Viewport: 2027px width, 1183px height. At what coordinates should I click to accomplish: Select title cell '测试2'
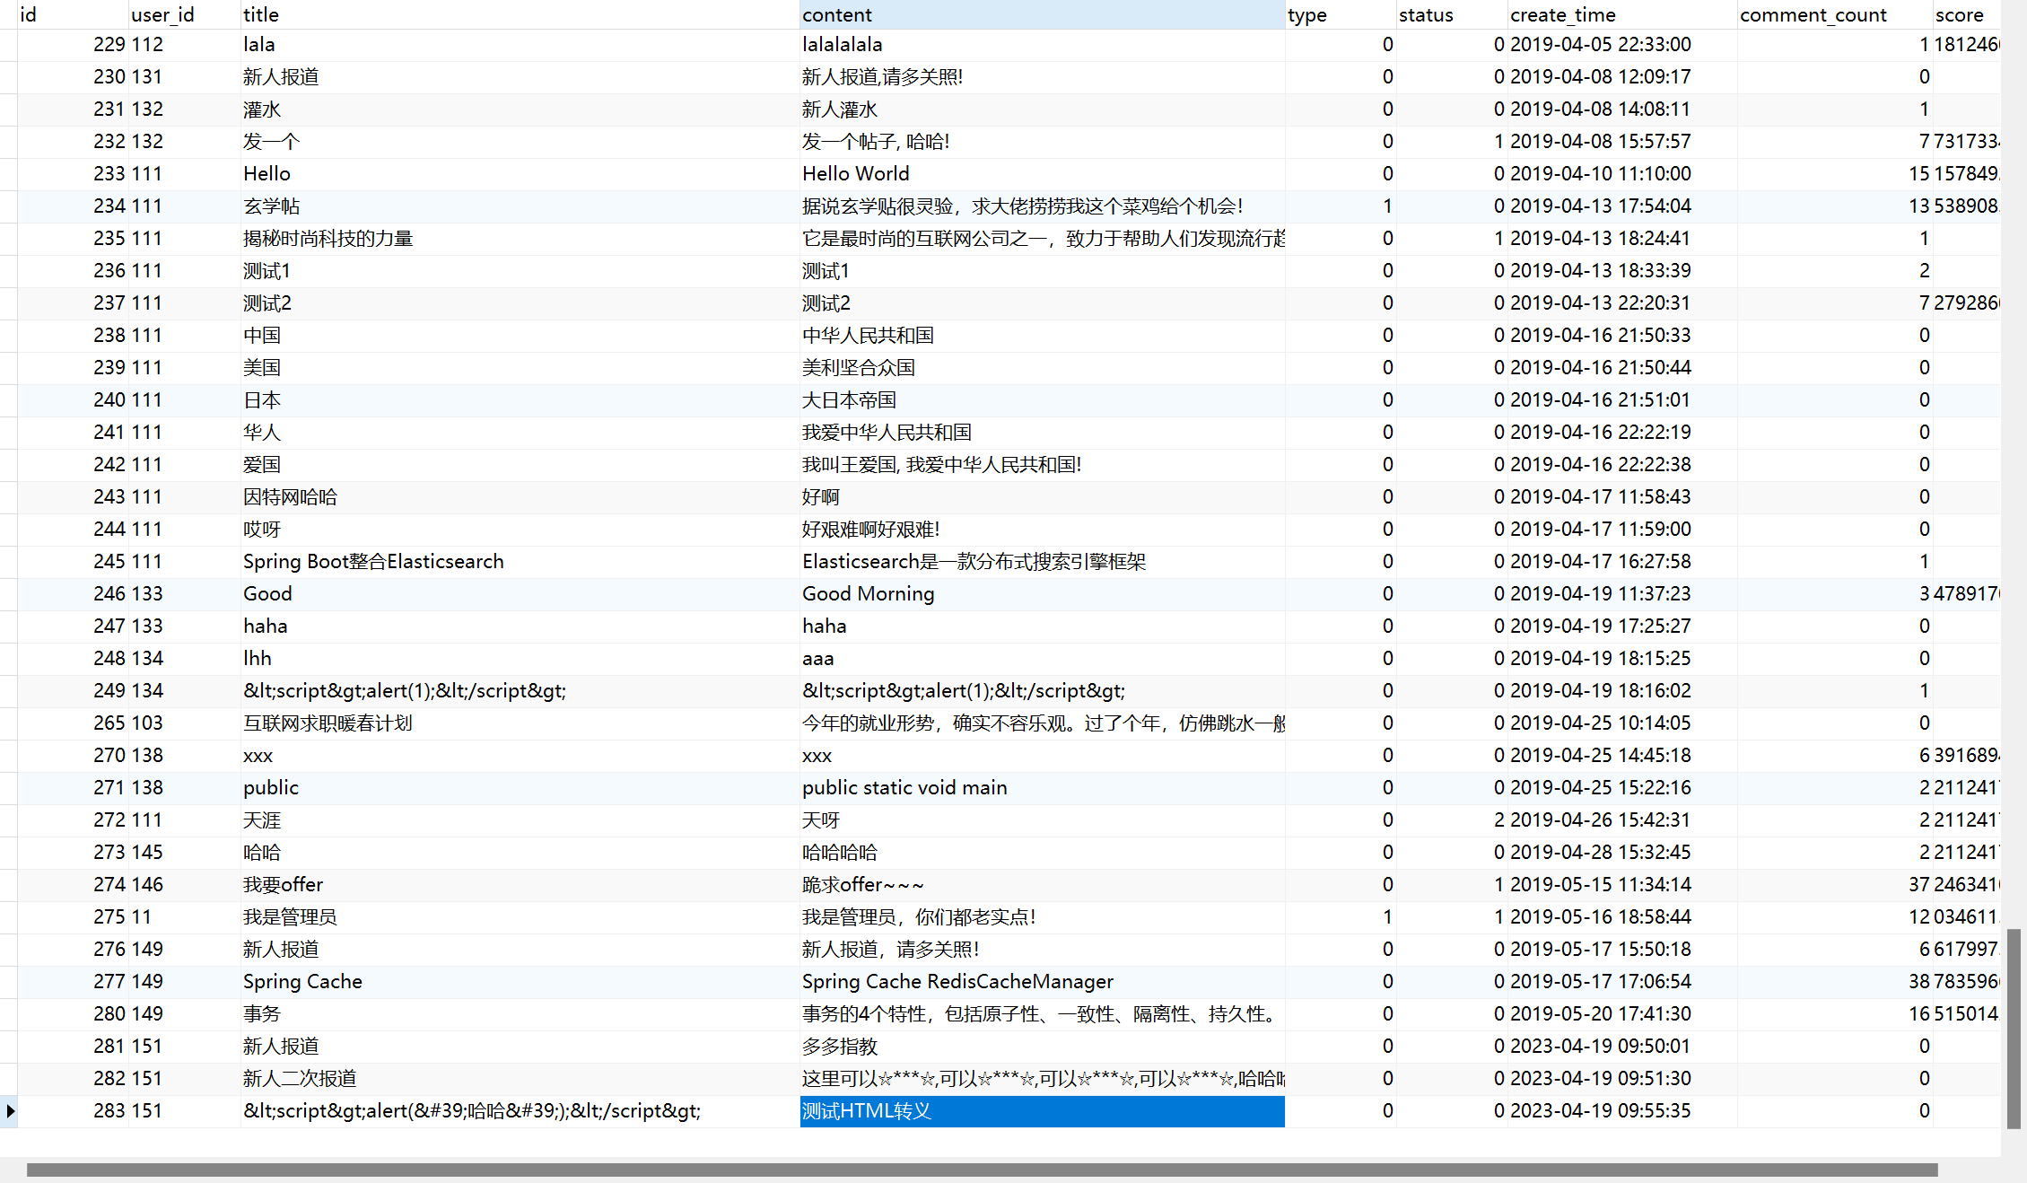(520, 303)
